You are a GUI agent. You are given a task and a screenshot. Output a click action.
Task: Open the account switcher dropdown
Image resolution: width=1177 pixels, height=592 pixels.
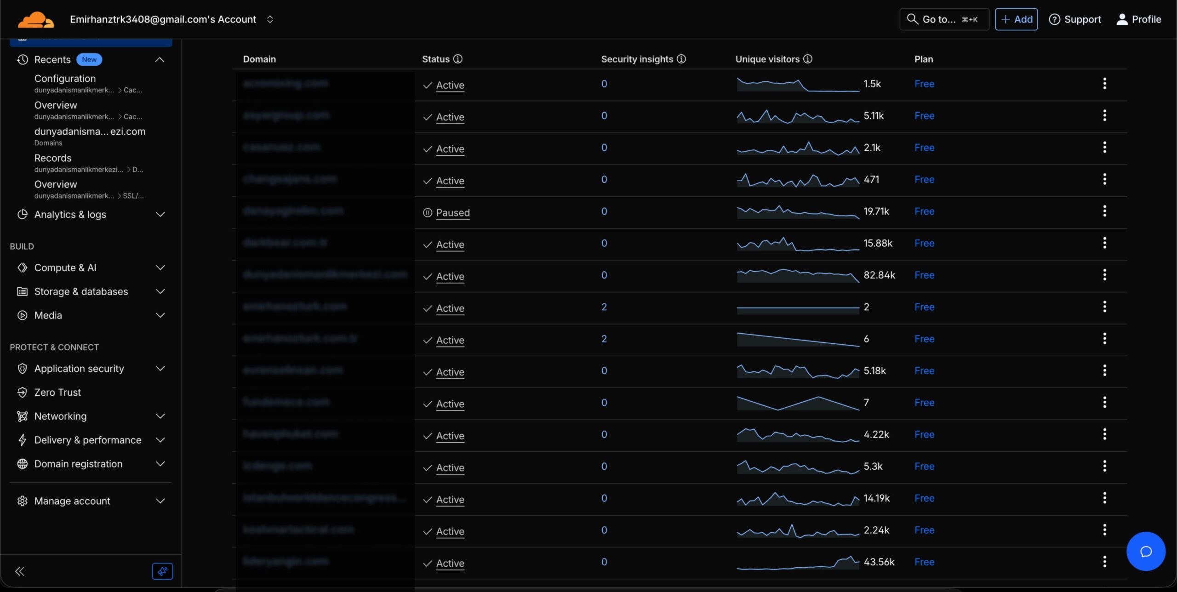[x=270, y=19]
